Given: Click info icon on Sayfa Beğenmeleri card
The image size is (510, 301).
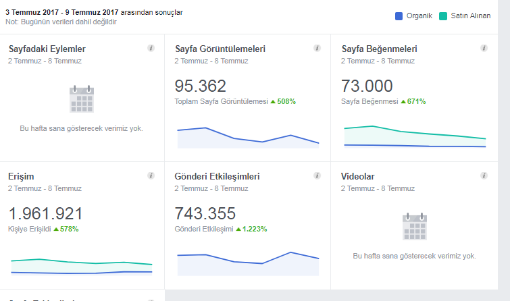Looking at the screenshot, I should [x=484, y=48].
